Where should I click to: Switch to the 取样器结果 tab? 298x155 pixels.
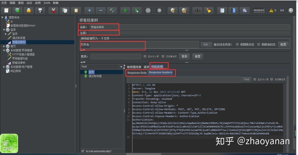coord(134,67)
